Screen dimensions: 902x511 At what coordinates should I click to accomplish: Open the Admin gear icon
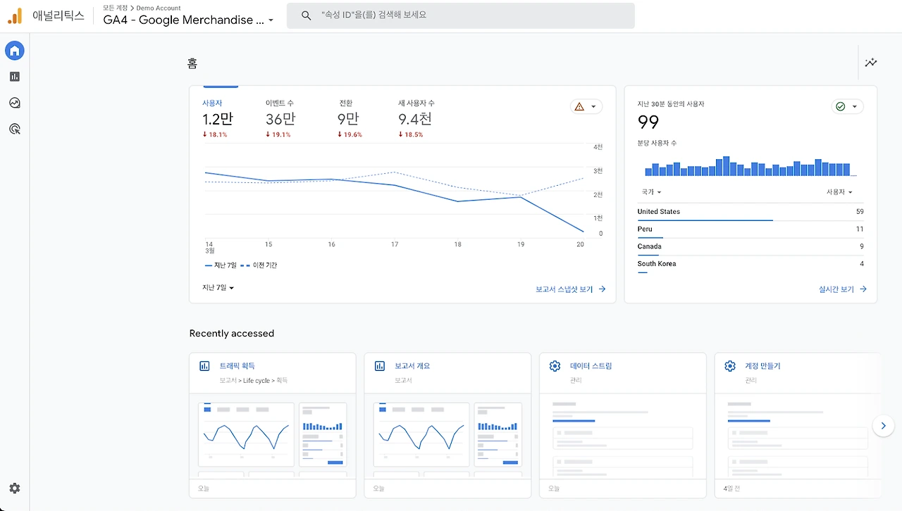15,488
